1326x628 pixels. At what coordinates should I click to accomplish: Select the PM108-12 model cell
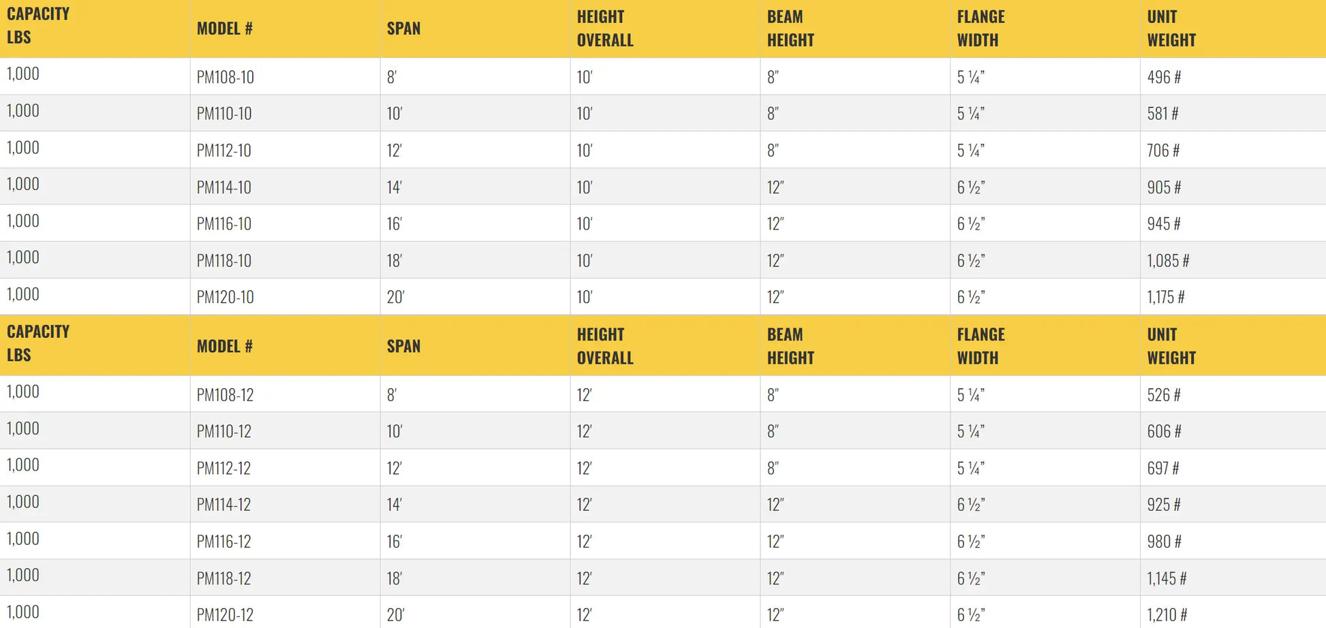pos(225,395)
